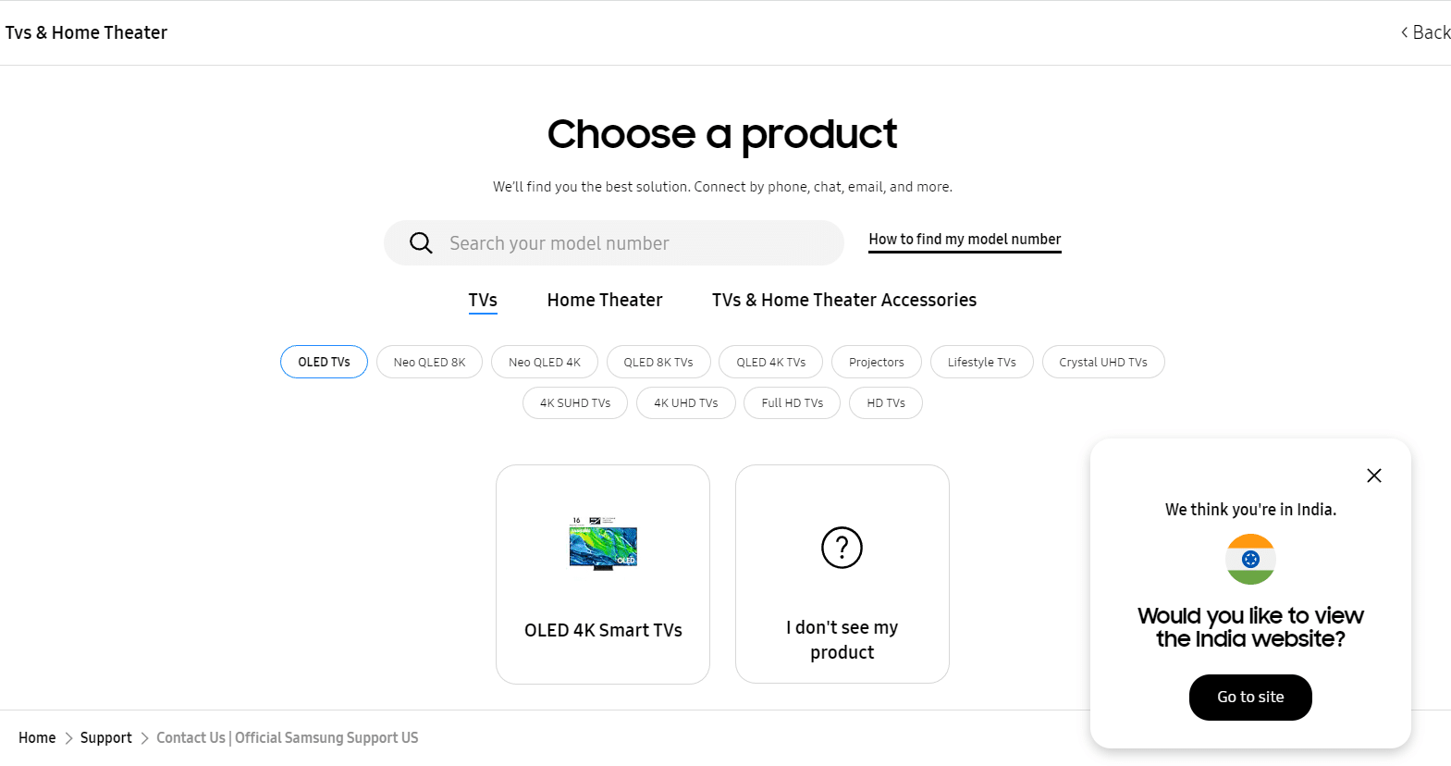Select the Projectors filter chip
Image resolution: width=1451 pixels, height=766 pixels.
[x=877, y=362]
